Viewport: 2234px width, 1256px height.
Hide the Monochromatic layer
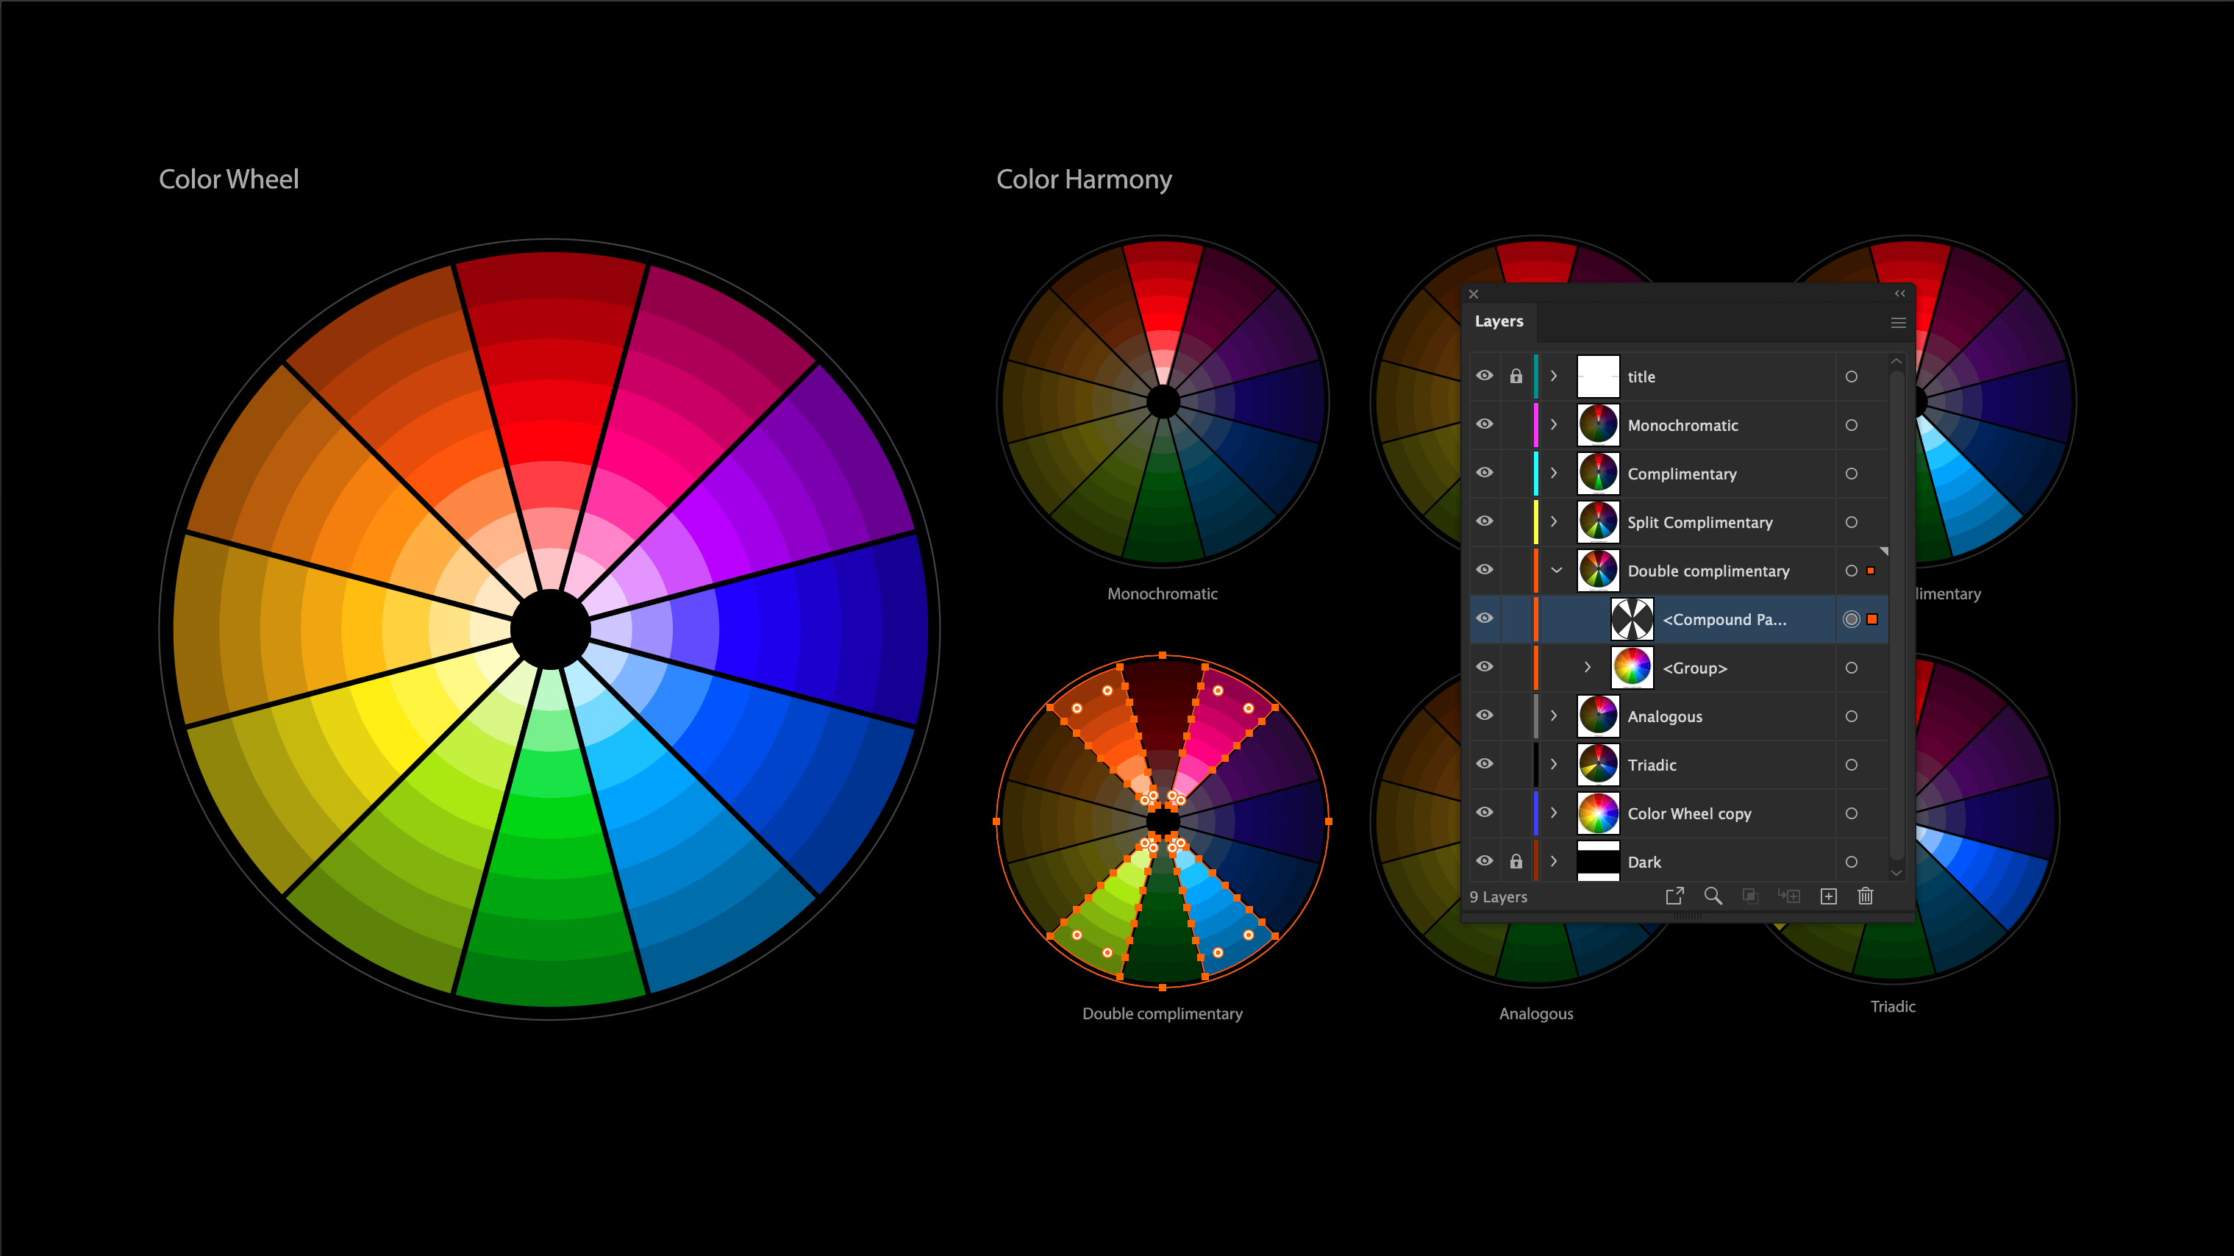pyautogui.click(x=1485, y=424)
